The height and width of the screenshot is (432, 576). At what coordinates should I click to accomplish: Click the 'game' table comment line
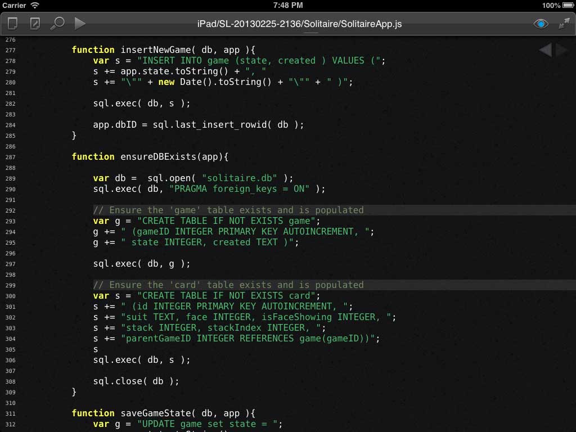click(x=228, y=210)
